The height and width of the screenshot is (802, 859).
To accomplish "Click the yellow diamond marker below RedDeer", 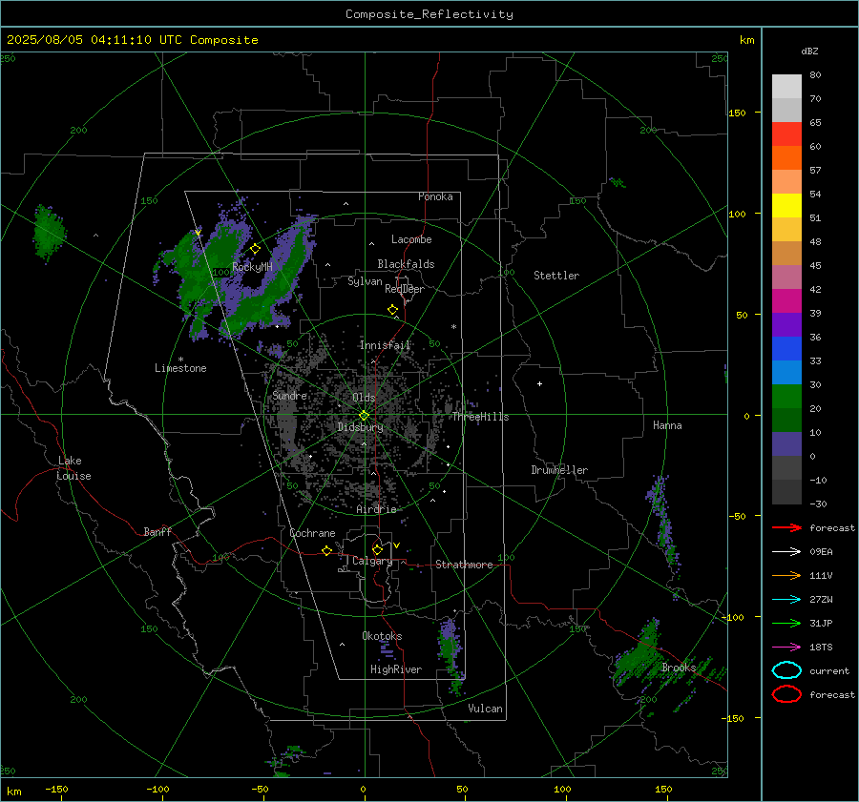I will [x=393, y=310].
